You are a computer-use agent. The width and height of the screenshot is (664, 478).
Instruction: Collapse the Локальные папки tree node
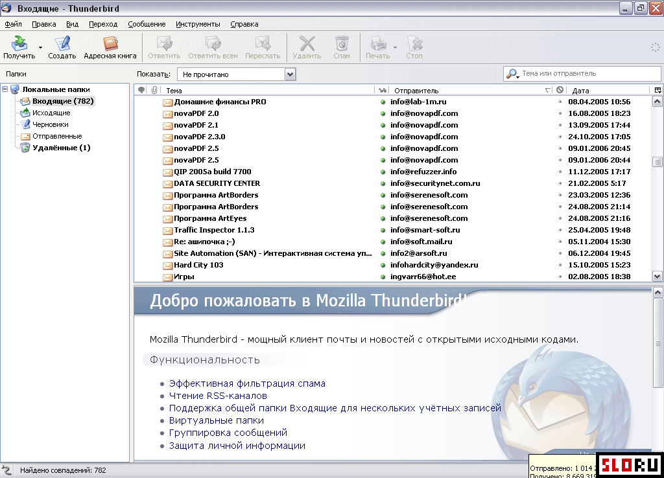click(5, 89)
